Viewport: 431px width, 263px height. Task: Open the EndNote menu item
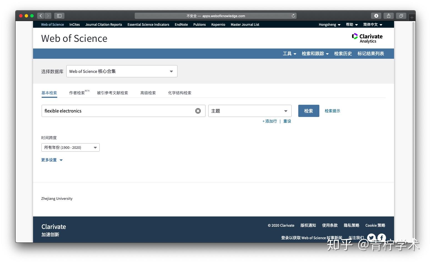point(181,25)
